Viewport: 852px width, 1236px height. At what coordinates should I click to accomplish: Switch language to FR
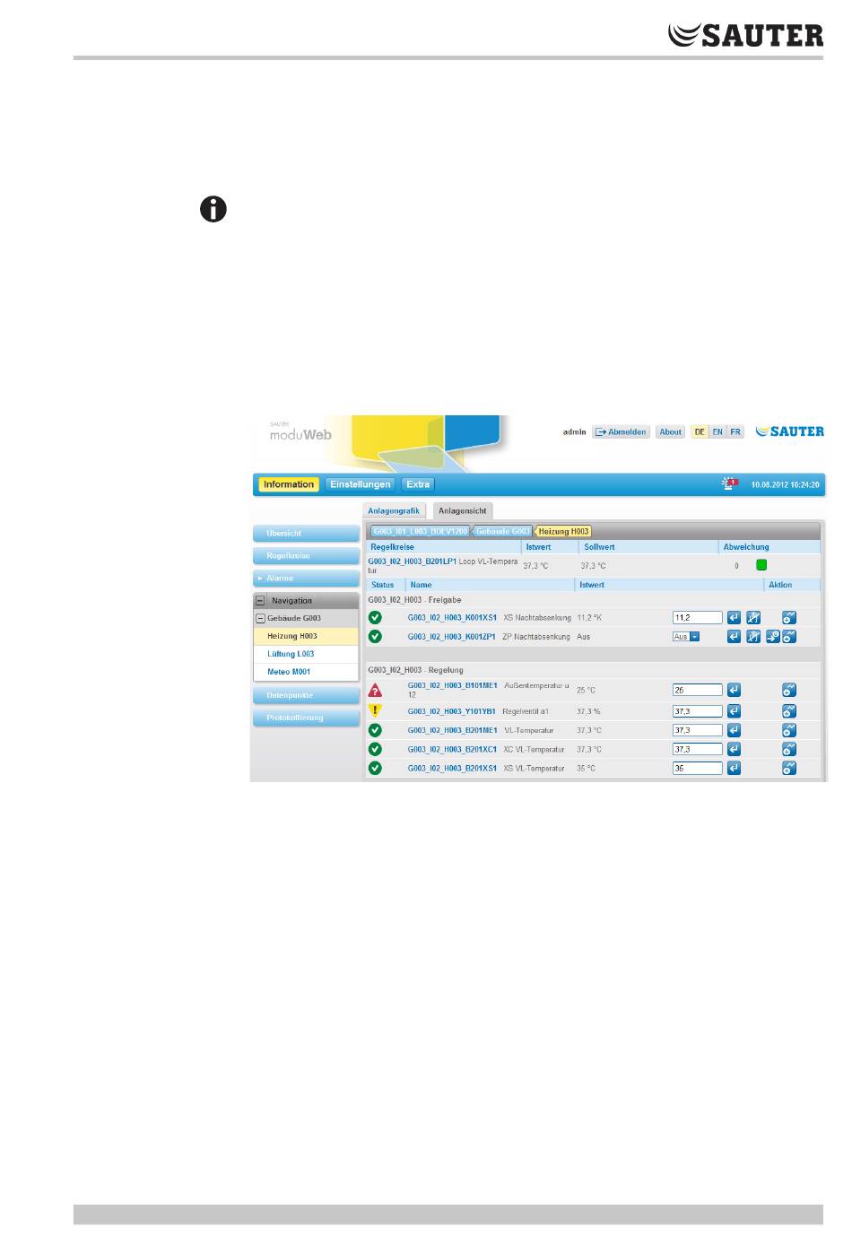coord(735,431)
